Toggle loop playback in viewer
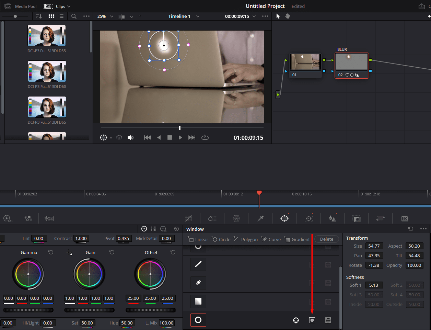431x330 pixels. click(x=205, y=137)
